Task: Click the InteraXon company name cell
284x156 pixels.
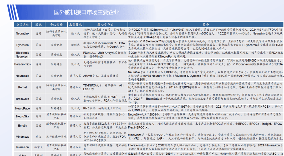Action: pyautogui.click(x=22, y=147)
